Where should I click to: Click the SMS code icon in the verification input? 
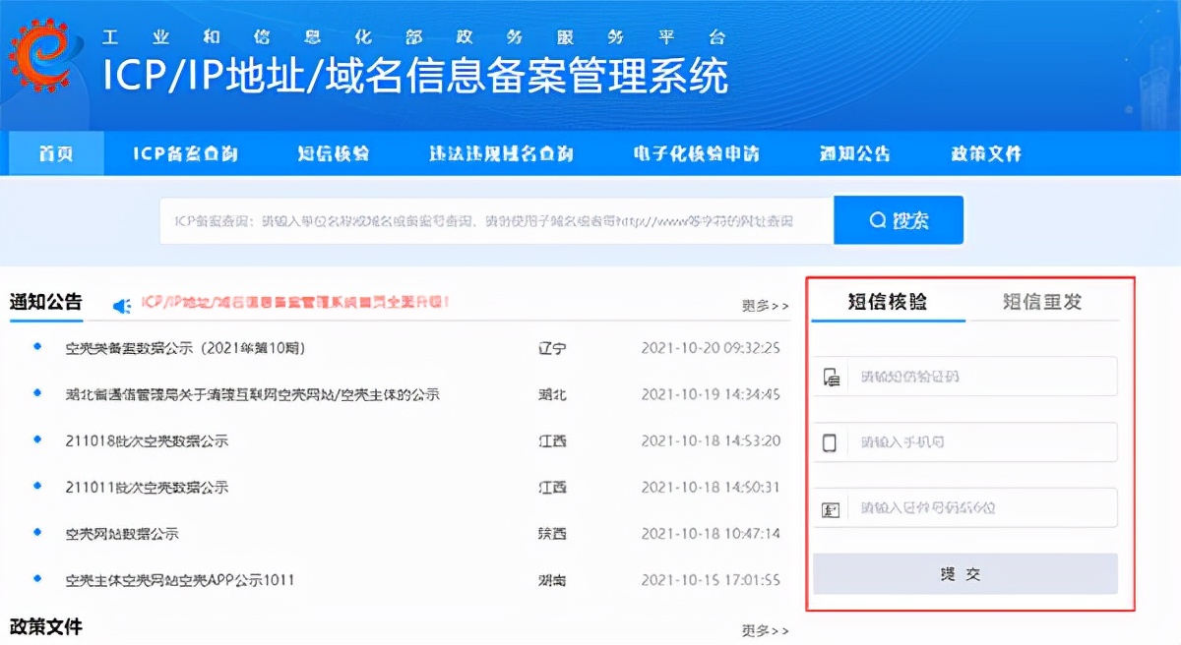click(832, 377)
